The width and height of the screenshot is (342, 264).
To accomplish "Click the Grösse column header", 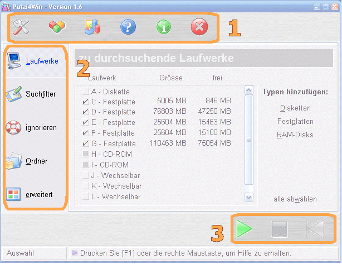I will [171, 78].
